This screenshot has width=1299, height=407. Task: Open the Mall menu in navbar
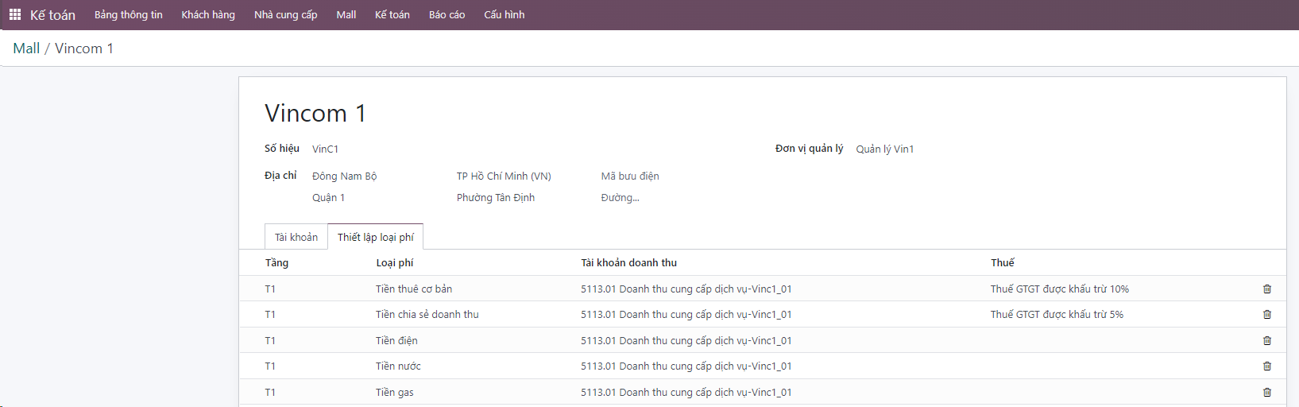tap(346, 14)
